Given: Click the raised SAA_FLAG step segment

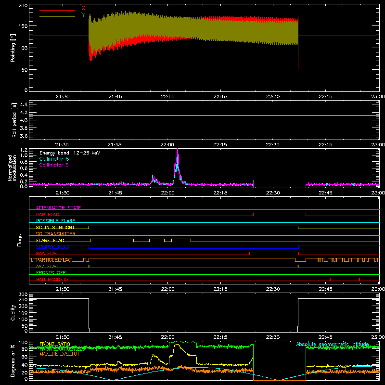Looking at the screenshot, I should pyautogui.click(x=274, y=252).
